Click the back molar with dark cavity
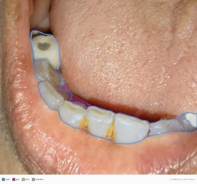The height and width of the screenshot is (184, 197). (x=46, y=50)
